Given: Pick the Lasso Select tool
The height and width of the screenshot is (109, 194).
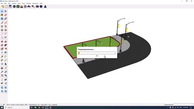Looking at the screenshot, I should [x=5, y=12].
